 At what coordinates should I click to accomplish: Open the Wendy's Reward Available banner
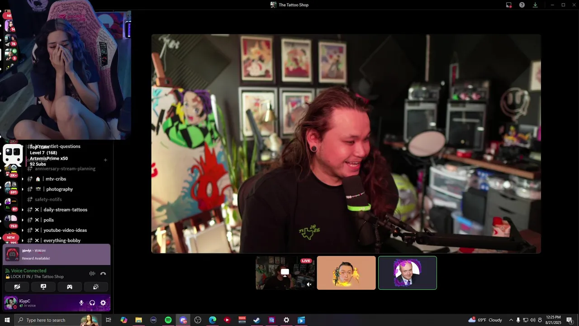click(57, 254)
